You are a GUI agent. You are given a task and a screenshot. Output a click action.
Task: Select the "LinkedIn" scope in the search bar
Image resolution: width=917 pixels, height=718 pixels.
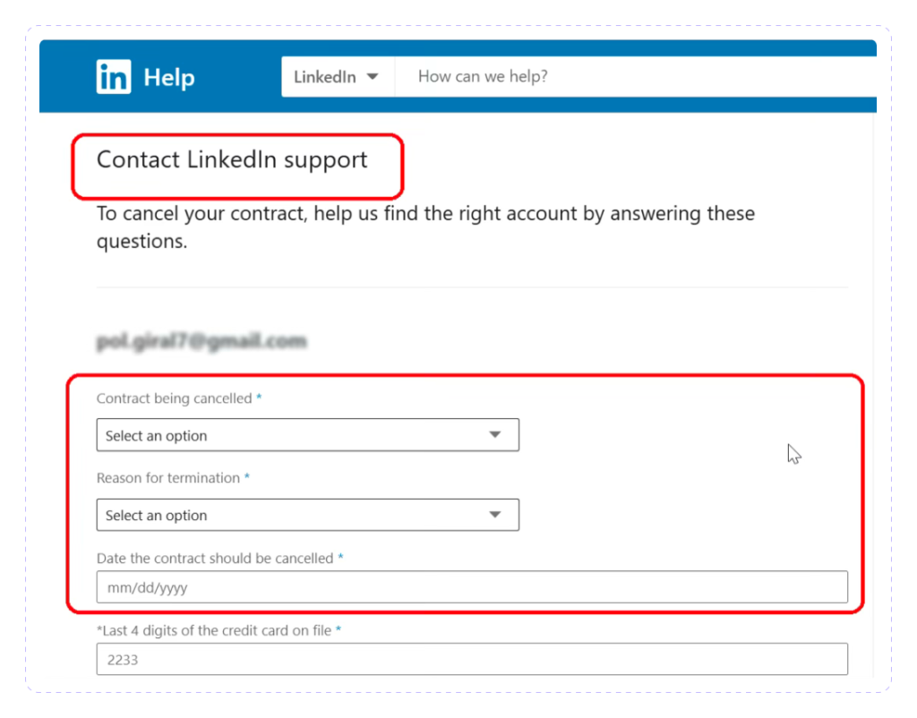[327, 77]
